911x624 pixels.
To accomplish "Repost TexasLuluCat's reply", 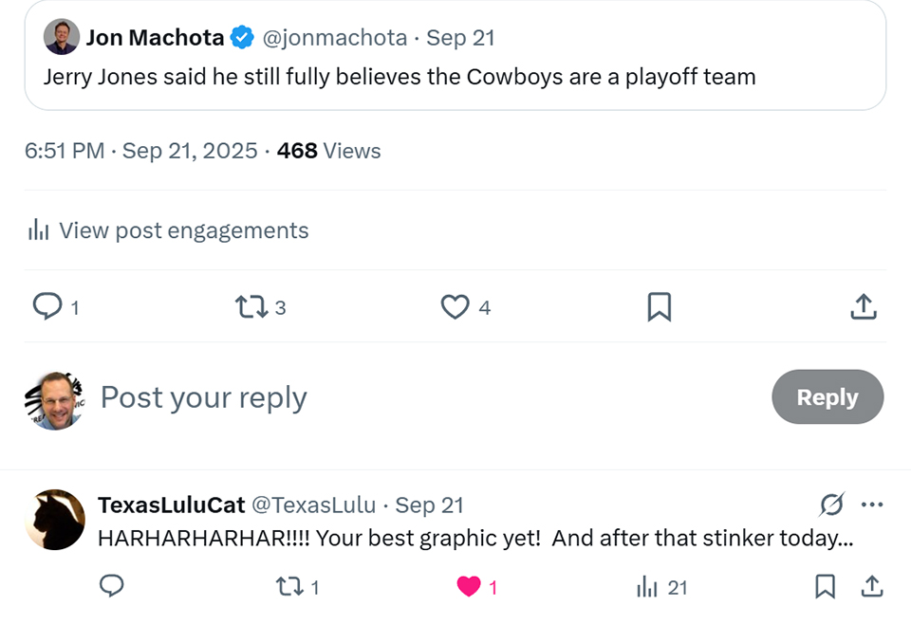I will point(288,587).
